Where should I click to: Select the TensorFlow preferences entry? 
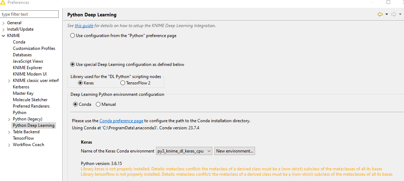coord(23,138)
